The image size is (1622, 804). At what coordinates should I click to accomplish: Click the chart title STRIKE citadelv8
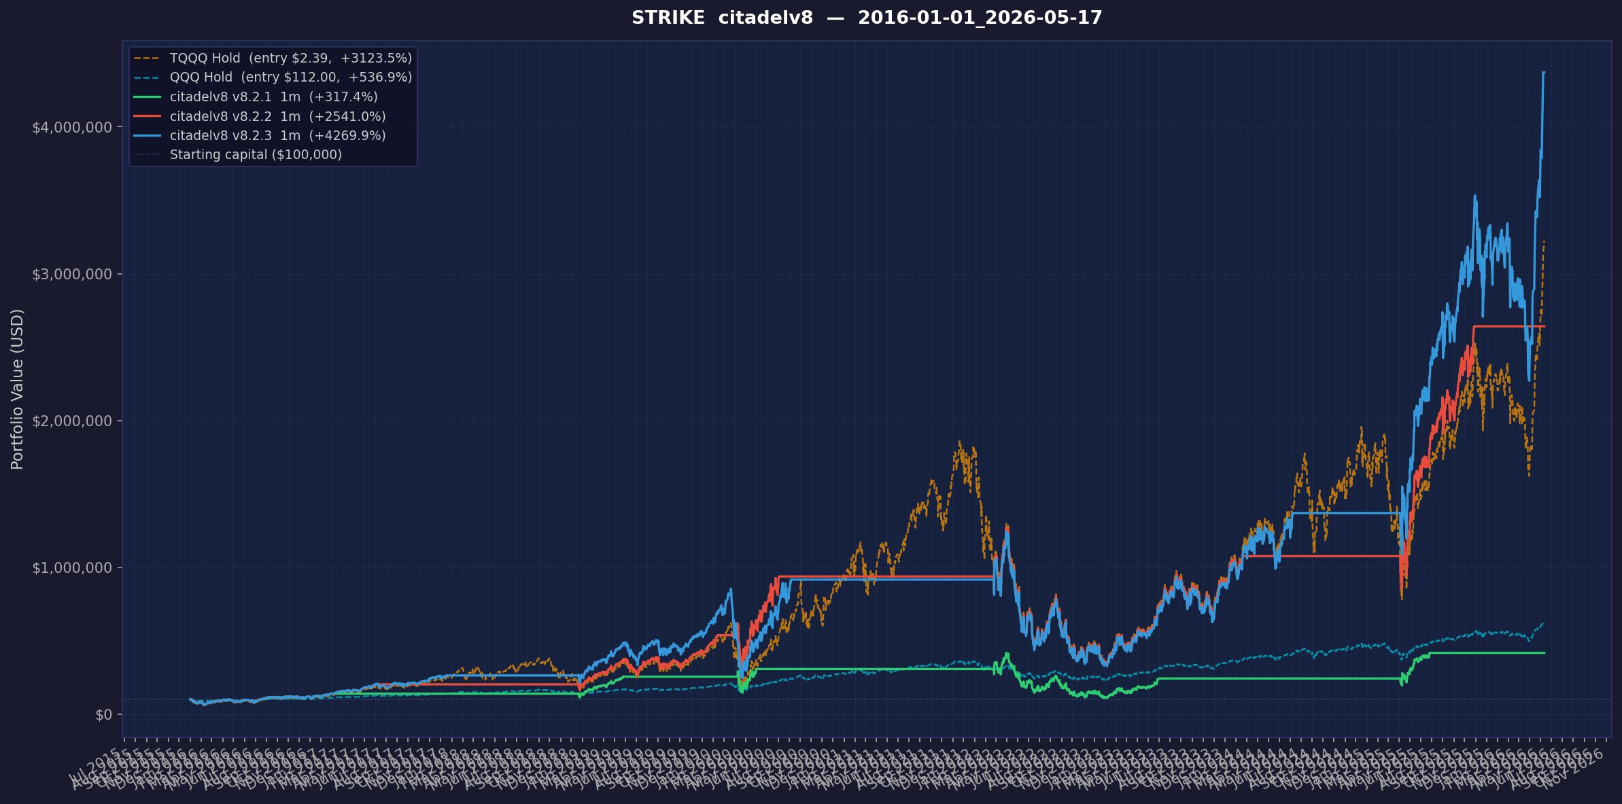(867, 18)
